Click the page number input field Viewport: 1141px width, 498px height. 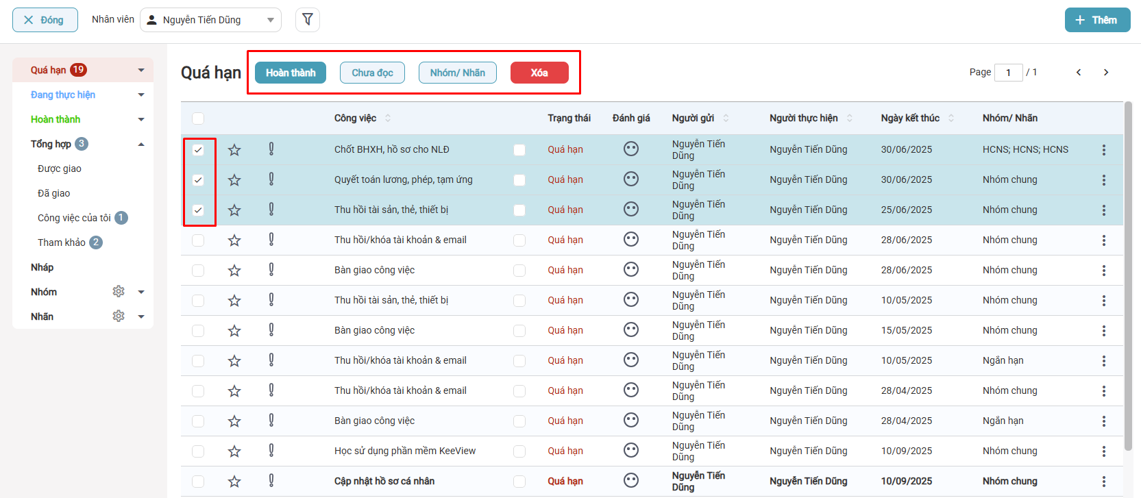(1008, 73)
